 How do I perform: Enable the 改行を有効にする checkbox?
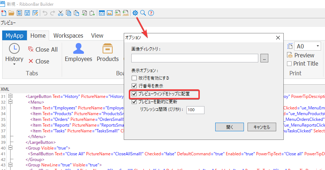coord(134,78)
